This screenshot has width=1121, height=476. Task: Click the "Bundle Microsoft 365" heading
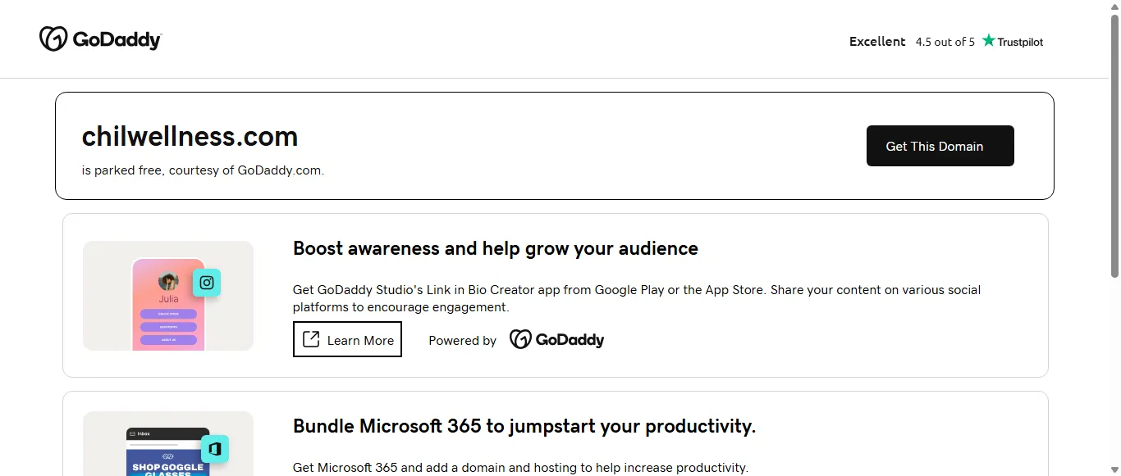tap(524, 426)
